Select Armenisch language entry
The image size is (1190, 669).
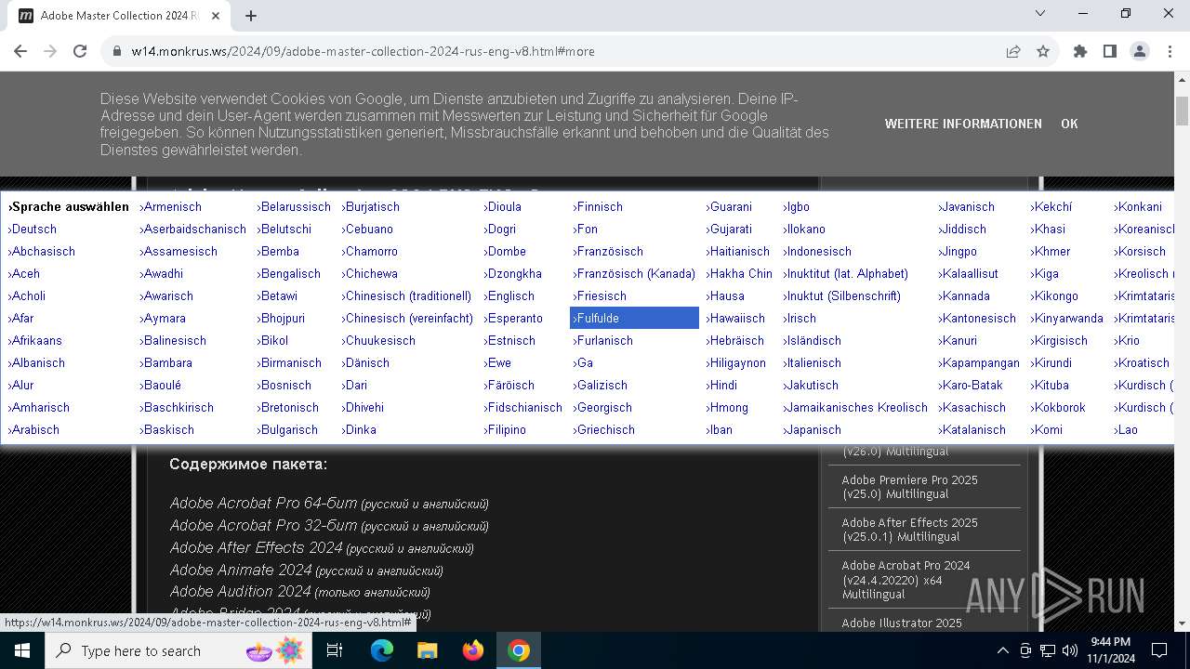pos(170,206)
